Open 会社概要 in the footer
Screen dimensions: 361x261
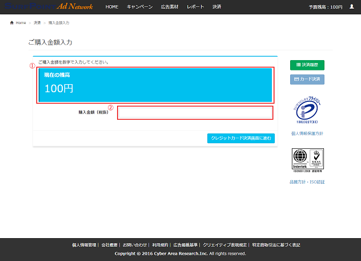[x=110, y=245]
